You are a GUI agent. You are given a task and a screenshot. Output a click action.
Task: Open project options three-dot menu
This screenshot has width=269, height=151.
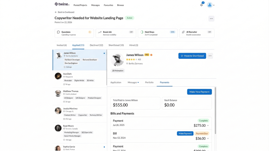pos(211,19)
